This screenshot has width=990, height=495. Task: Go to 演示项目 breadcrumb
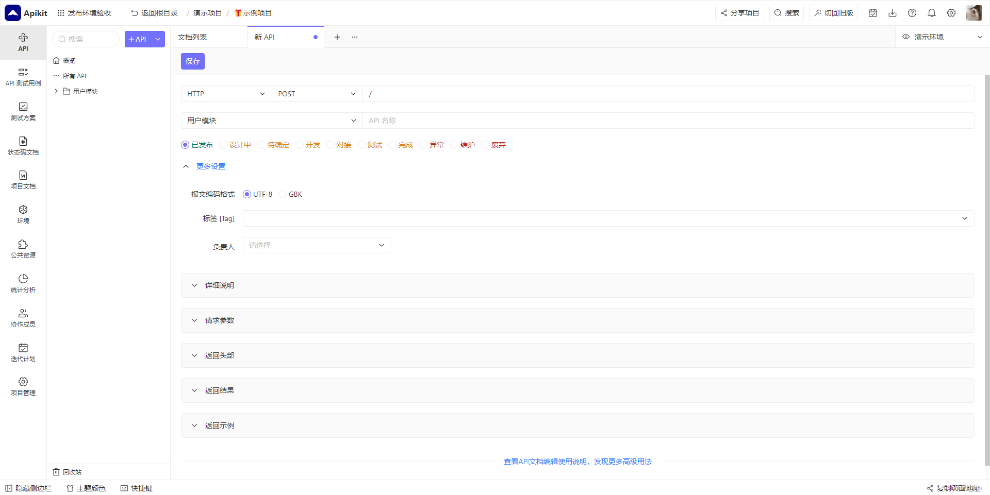(x=207, y=13)
